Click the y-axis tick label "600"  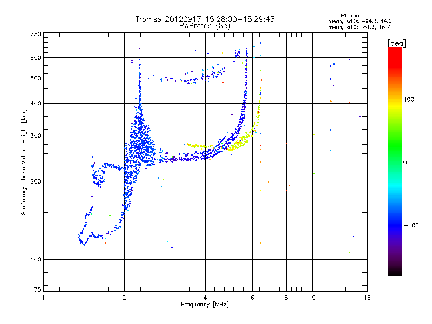[36, 58]
